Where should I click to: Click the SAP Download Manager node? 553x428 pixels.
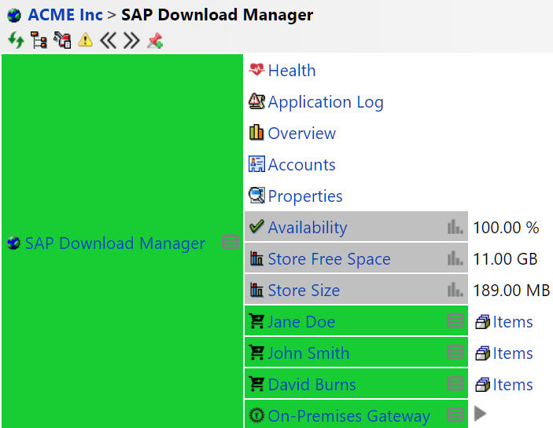(115, 243)
